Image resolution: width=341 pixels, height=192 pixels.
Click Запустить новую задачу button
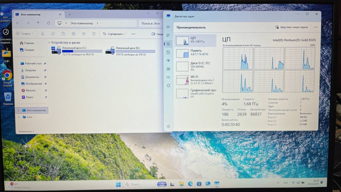pyautogui.click(x=292, y=27)
